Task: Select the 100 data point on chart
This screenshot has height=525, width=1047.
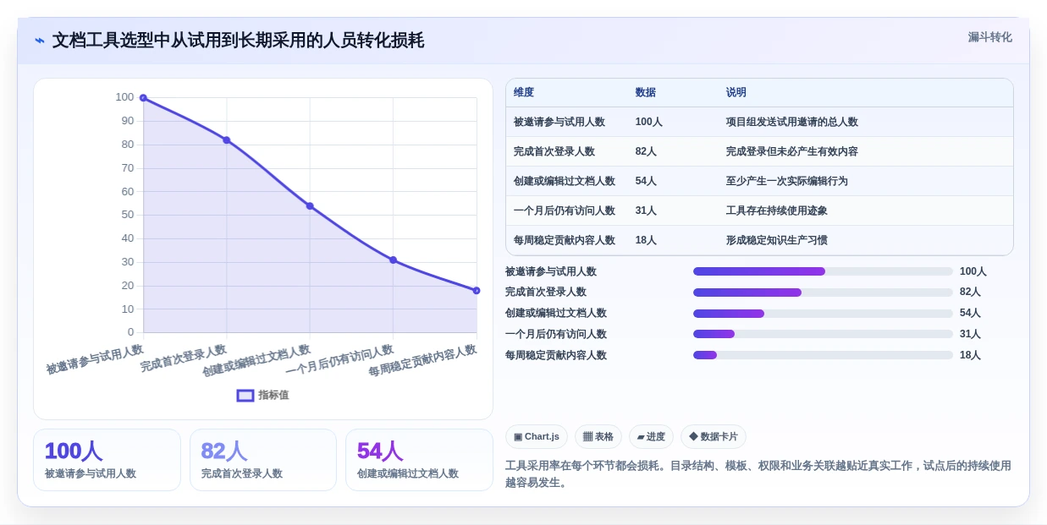Action: (x=143, y=98)
